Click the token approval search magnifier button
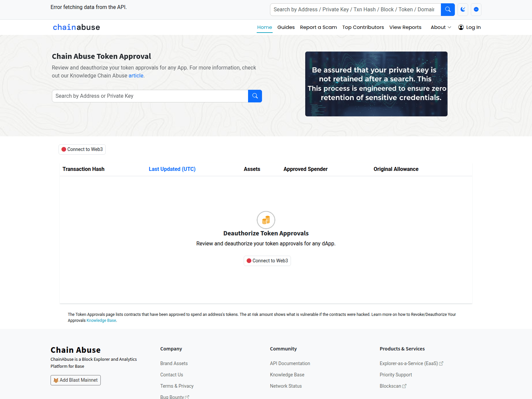 click(255, 96)
